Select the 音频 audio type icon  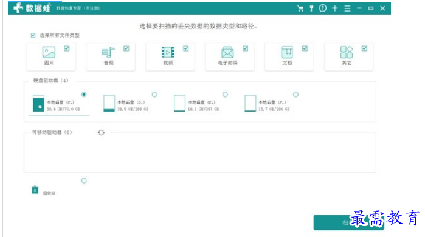point(108,52)
